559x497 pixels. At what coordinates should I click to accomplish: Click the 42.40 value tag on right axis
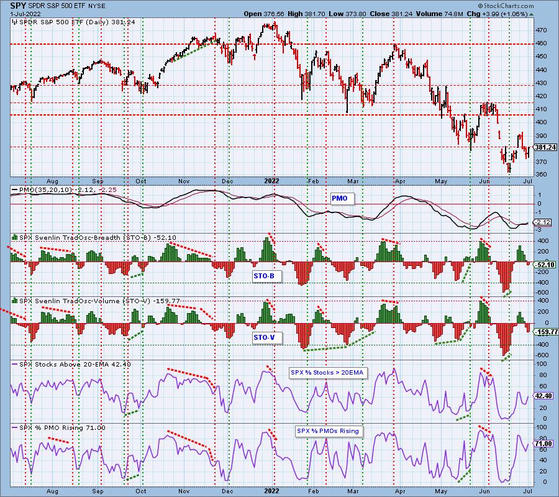[x=544, y=396]
